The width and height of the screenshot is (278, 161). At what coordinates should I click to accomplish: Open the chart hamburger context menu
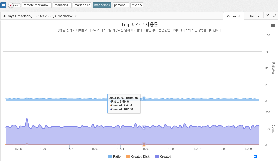point(273,25)
